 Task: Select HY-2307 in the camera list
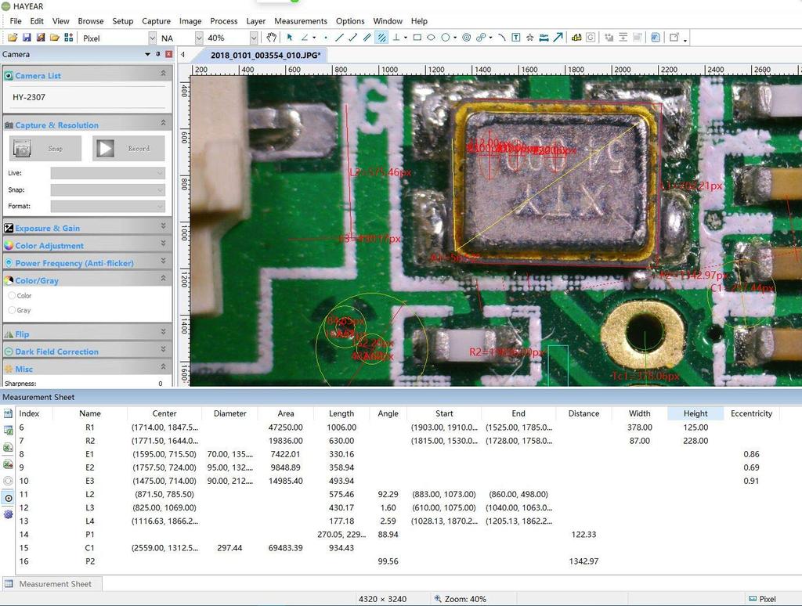29,97
